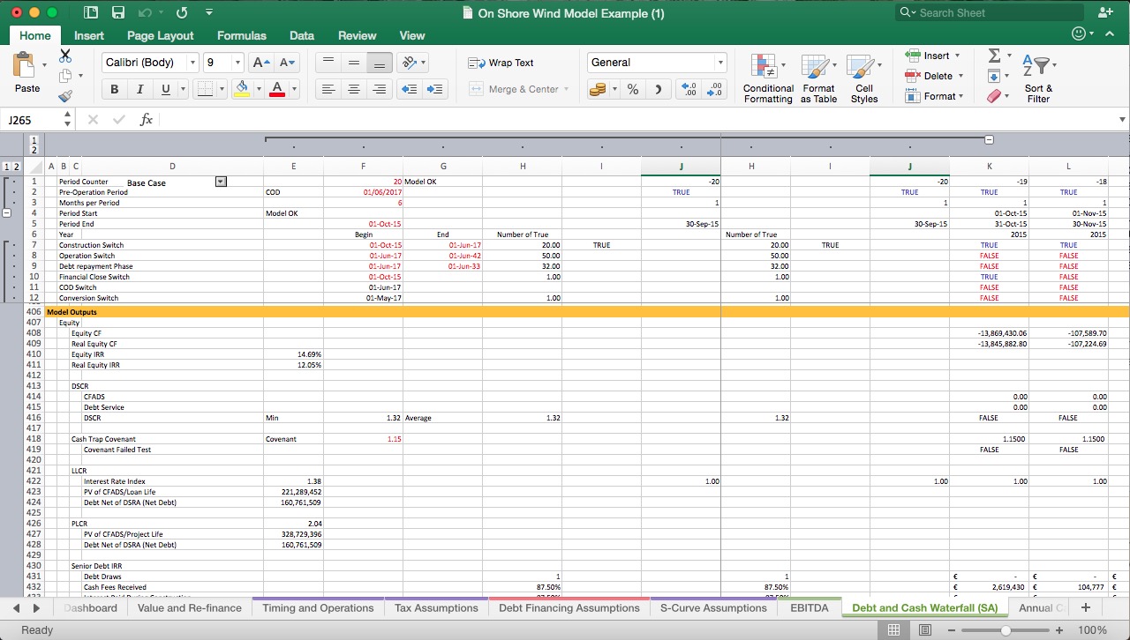
Task: Show column outline level 2
Action: point(34,151)
